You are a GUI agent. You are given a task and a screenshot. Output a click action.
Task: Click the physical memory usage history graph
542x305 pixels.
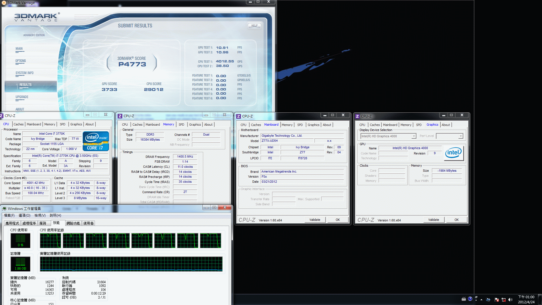(x=131, y=264)
